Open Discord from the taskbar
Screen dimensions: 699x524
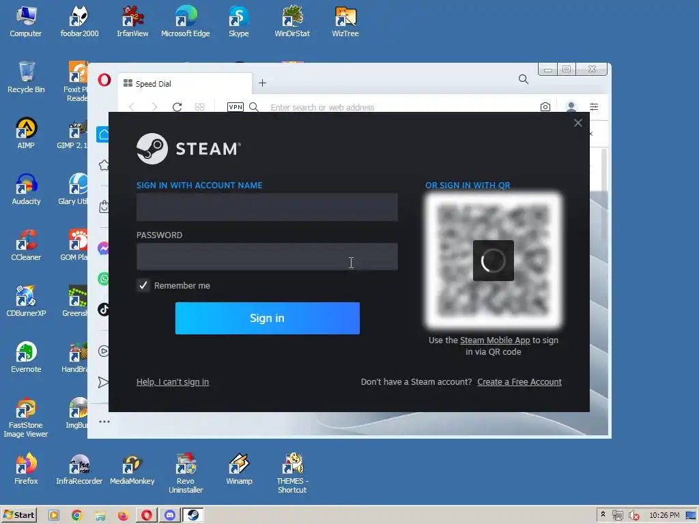pyautogui.click(x=170, y=516)
